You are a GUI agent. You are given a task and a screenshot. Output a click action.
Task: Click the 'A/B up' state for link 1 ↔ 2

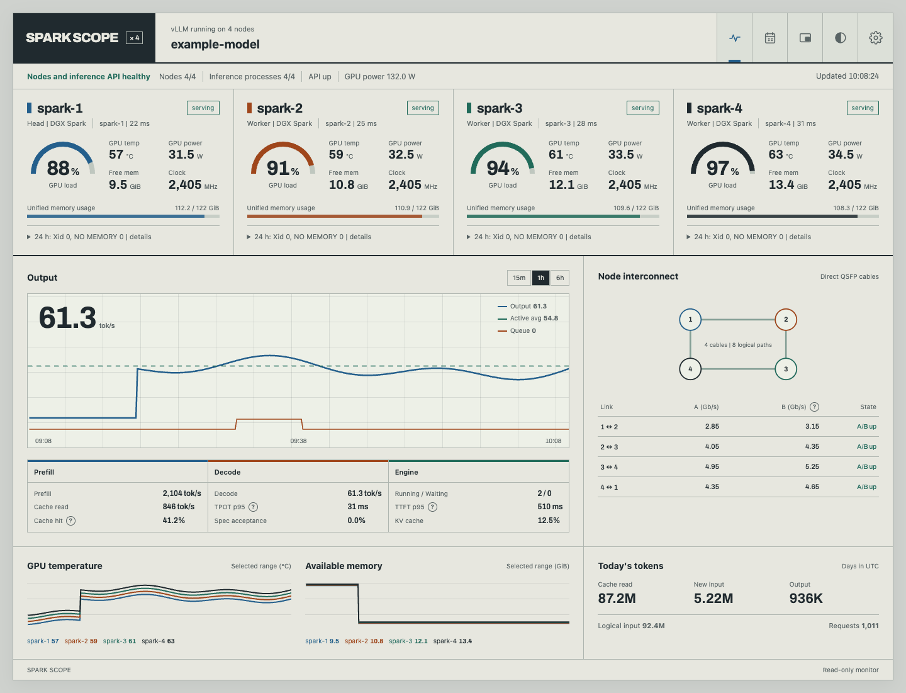[x=866, y=427]
